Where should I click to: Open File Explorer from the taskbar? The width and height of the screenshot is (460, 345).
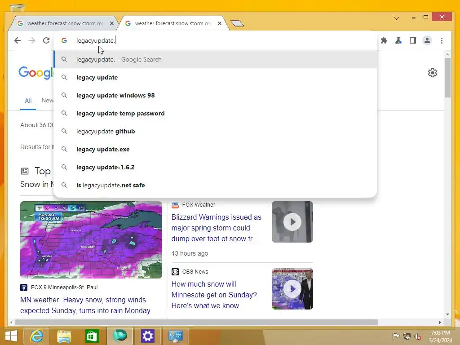click(64, 336)
